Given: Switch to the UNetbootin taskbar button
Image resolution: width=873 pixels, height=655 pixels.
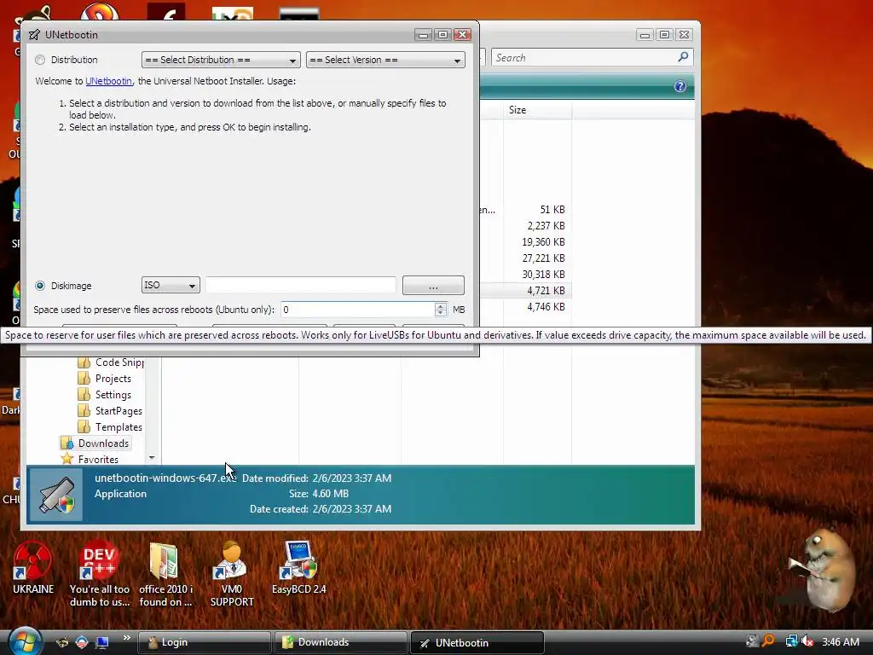Looking at the screenshot, I should 477,642.
